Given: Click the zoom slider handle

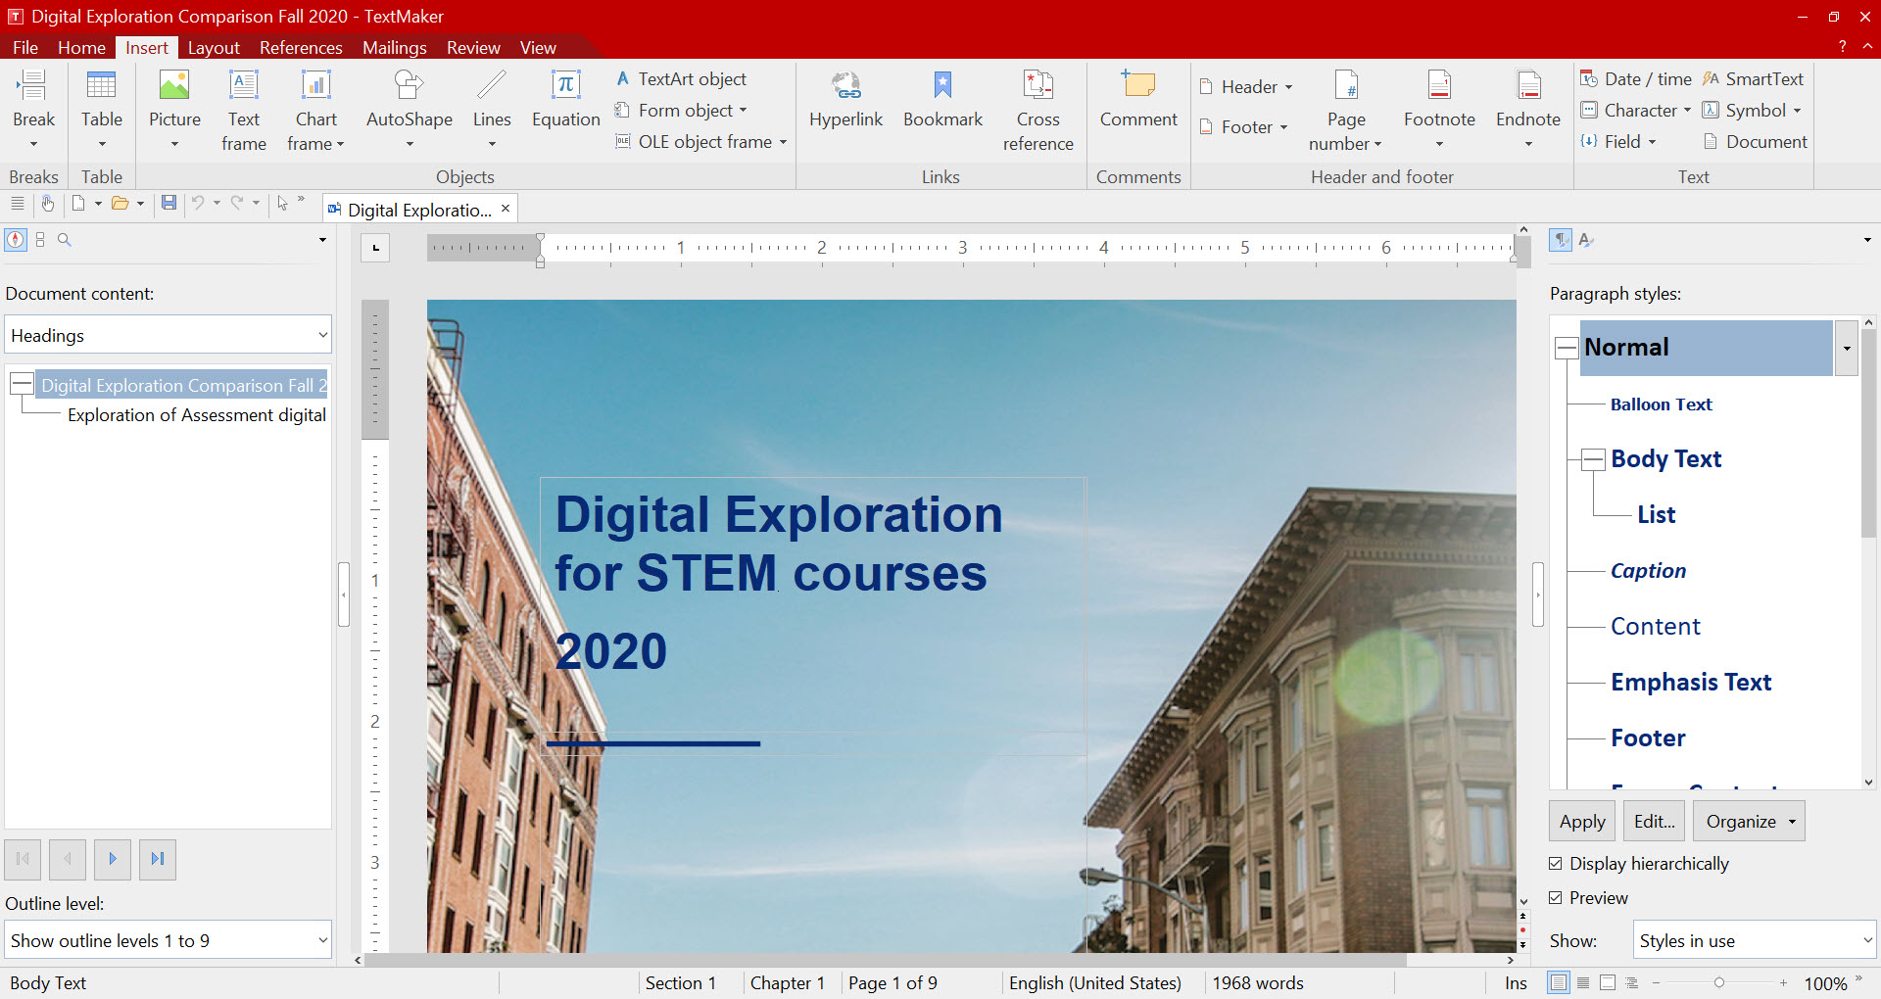Looking at the screenshot, I should click(1718, 982).
